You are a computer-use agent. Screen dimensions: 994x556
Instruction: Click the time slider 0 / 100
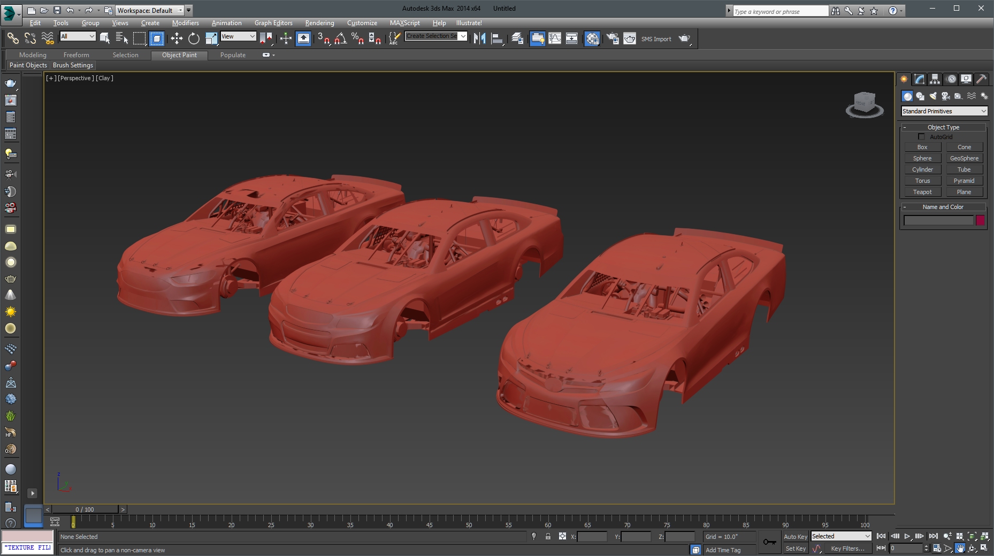[85, 509]
